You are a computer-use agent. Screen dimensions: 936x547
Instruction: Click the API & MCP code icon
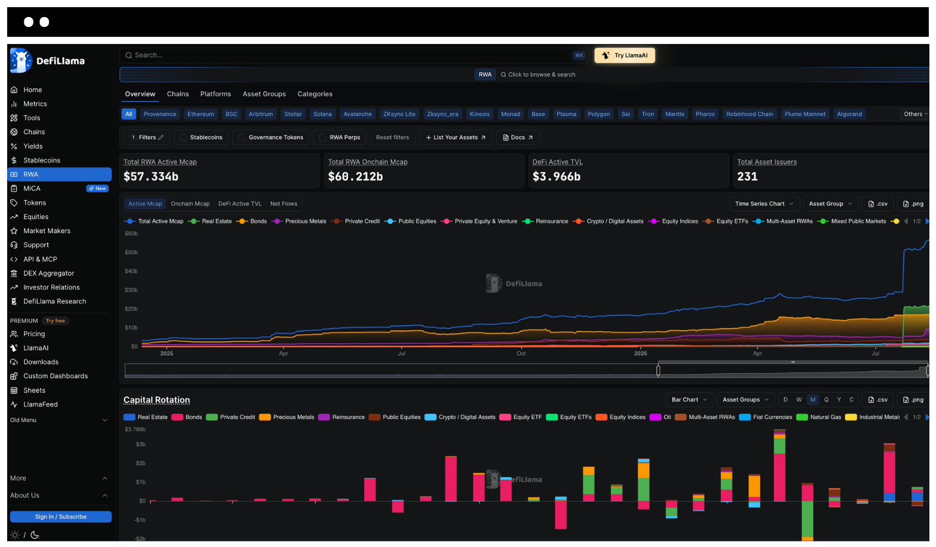coord(14,259)
